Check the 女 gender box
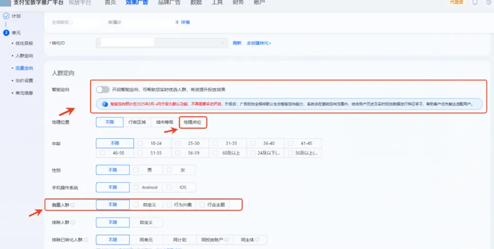Image resolution: width=494 pixels, height=249 pixels. (169, 170)
